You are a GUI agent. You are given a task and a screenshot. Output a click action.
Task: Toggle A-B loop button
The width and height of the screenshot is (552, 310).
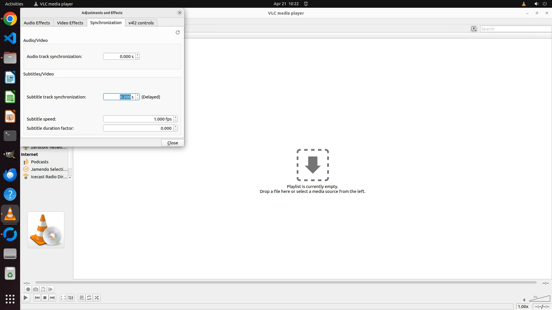click(x=43, y=289)
